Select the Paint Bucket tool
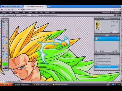Screen dimensions: 122x91 tap(7, 34)
